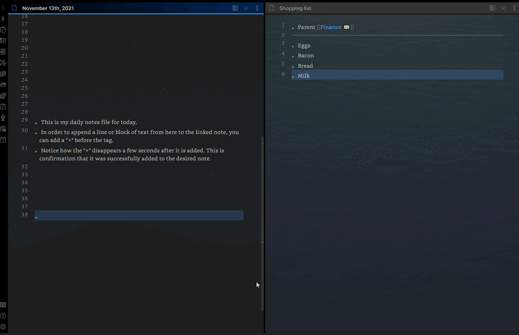Toggle preview mode on the Shopping list pane

pos(492,8)
